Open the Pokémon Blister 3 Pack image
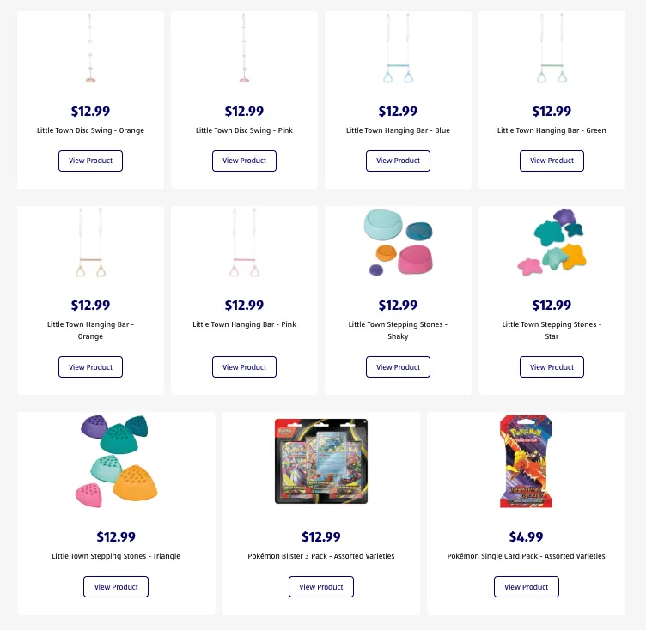 pyautogui.click(x=321, y=461)
